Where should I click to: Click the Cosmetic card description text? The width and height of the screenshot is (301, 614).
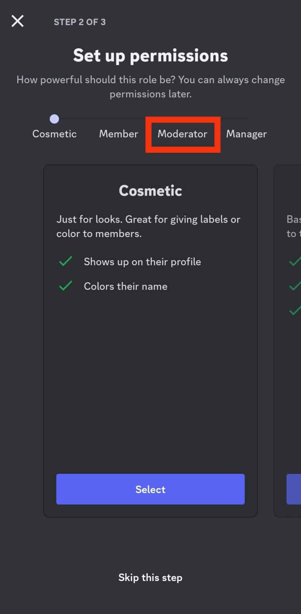click(x=150, y=227)
